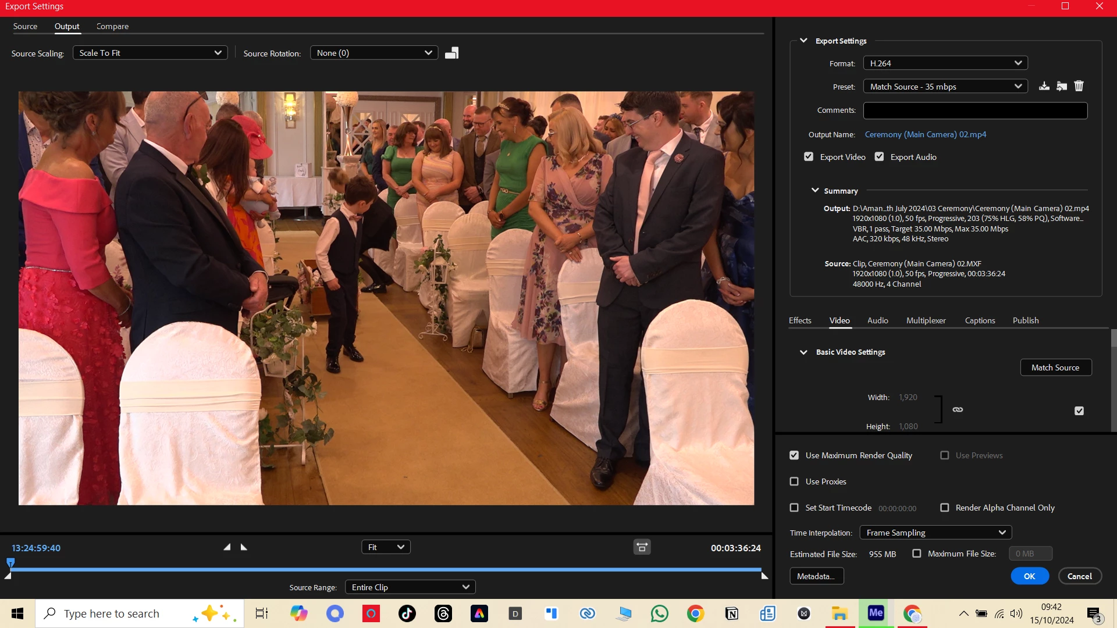Enable Use Proxies checkbox

tap(794, 481)
